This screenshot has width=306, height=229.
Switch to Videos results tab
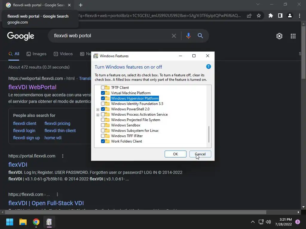coord(63,54)
